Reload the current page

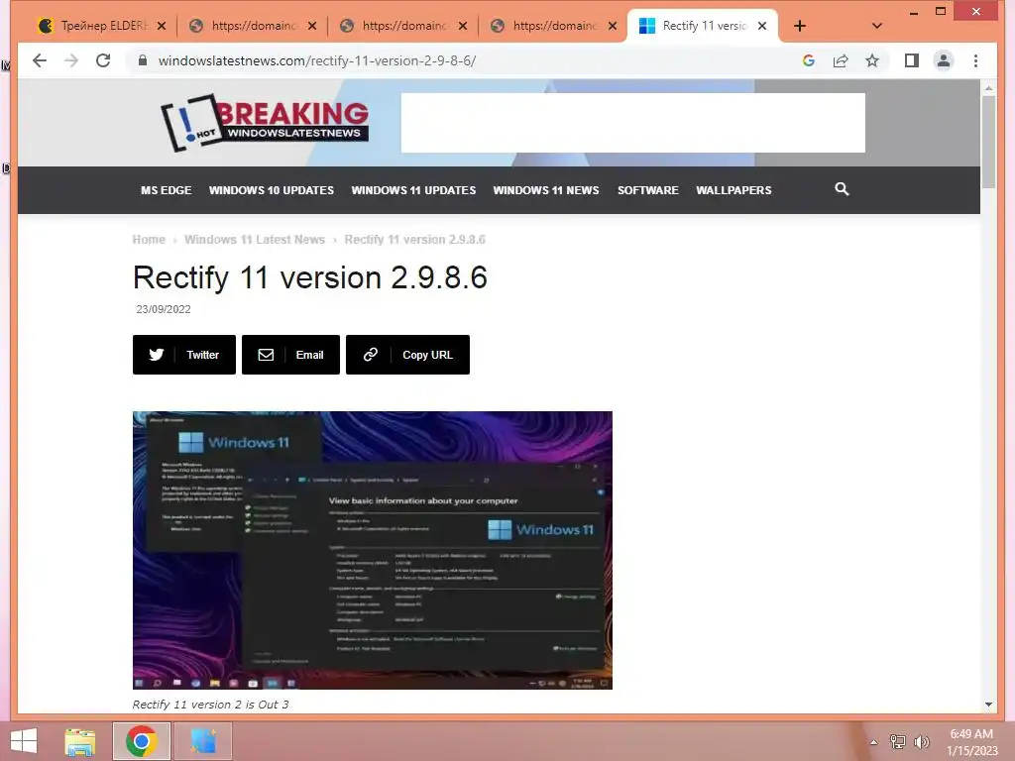point(103,60)
